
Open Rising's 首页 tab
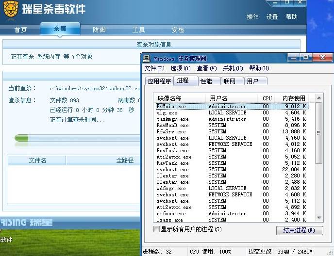tap(21, 30)
